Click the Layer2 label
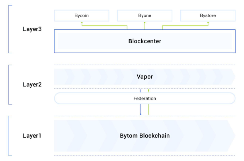Viewport: 244px width, 161px height. pyautogui.click(x=32, y=84)
